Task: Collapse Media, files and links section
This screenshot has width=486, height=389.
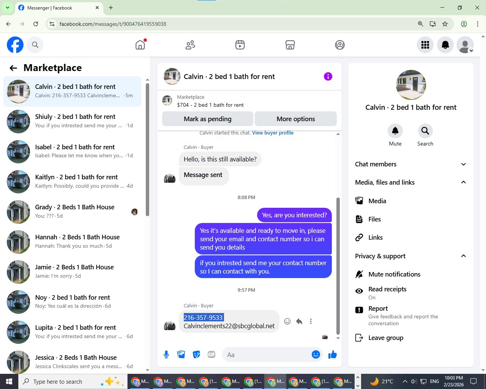Action: click(411, 182)
